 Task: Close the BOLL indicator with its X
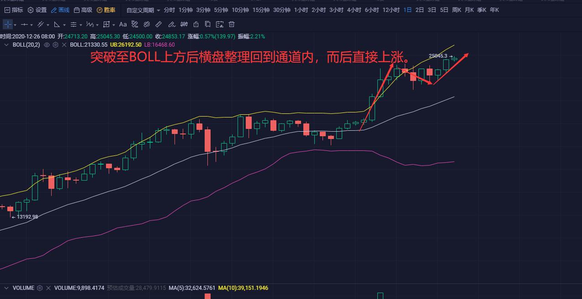pos(64,45)
